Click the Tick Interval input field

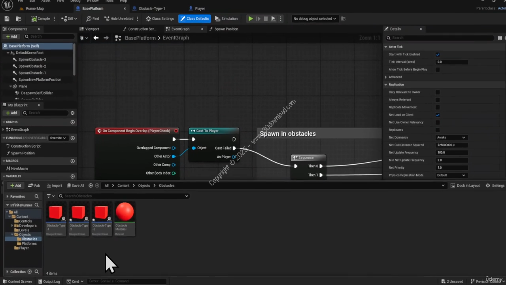(x=452, y=62)
